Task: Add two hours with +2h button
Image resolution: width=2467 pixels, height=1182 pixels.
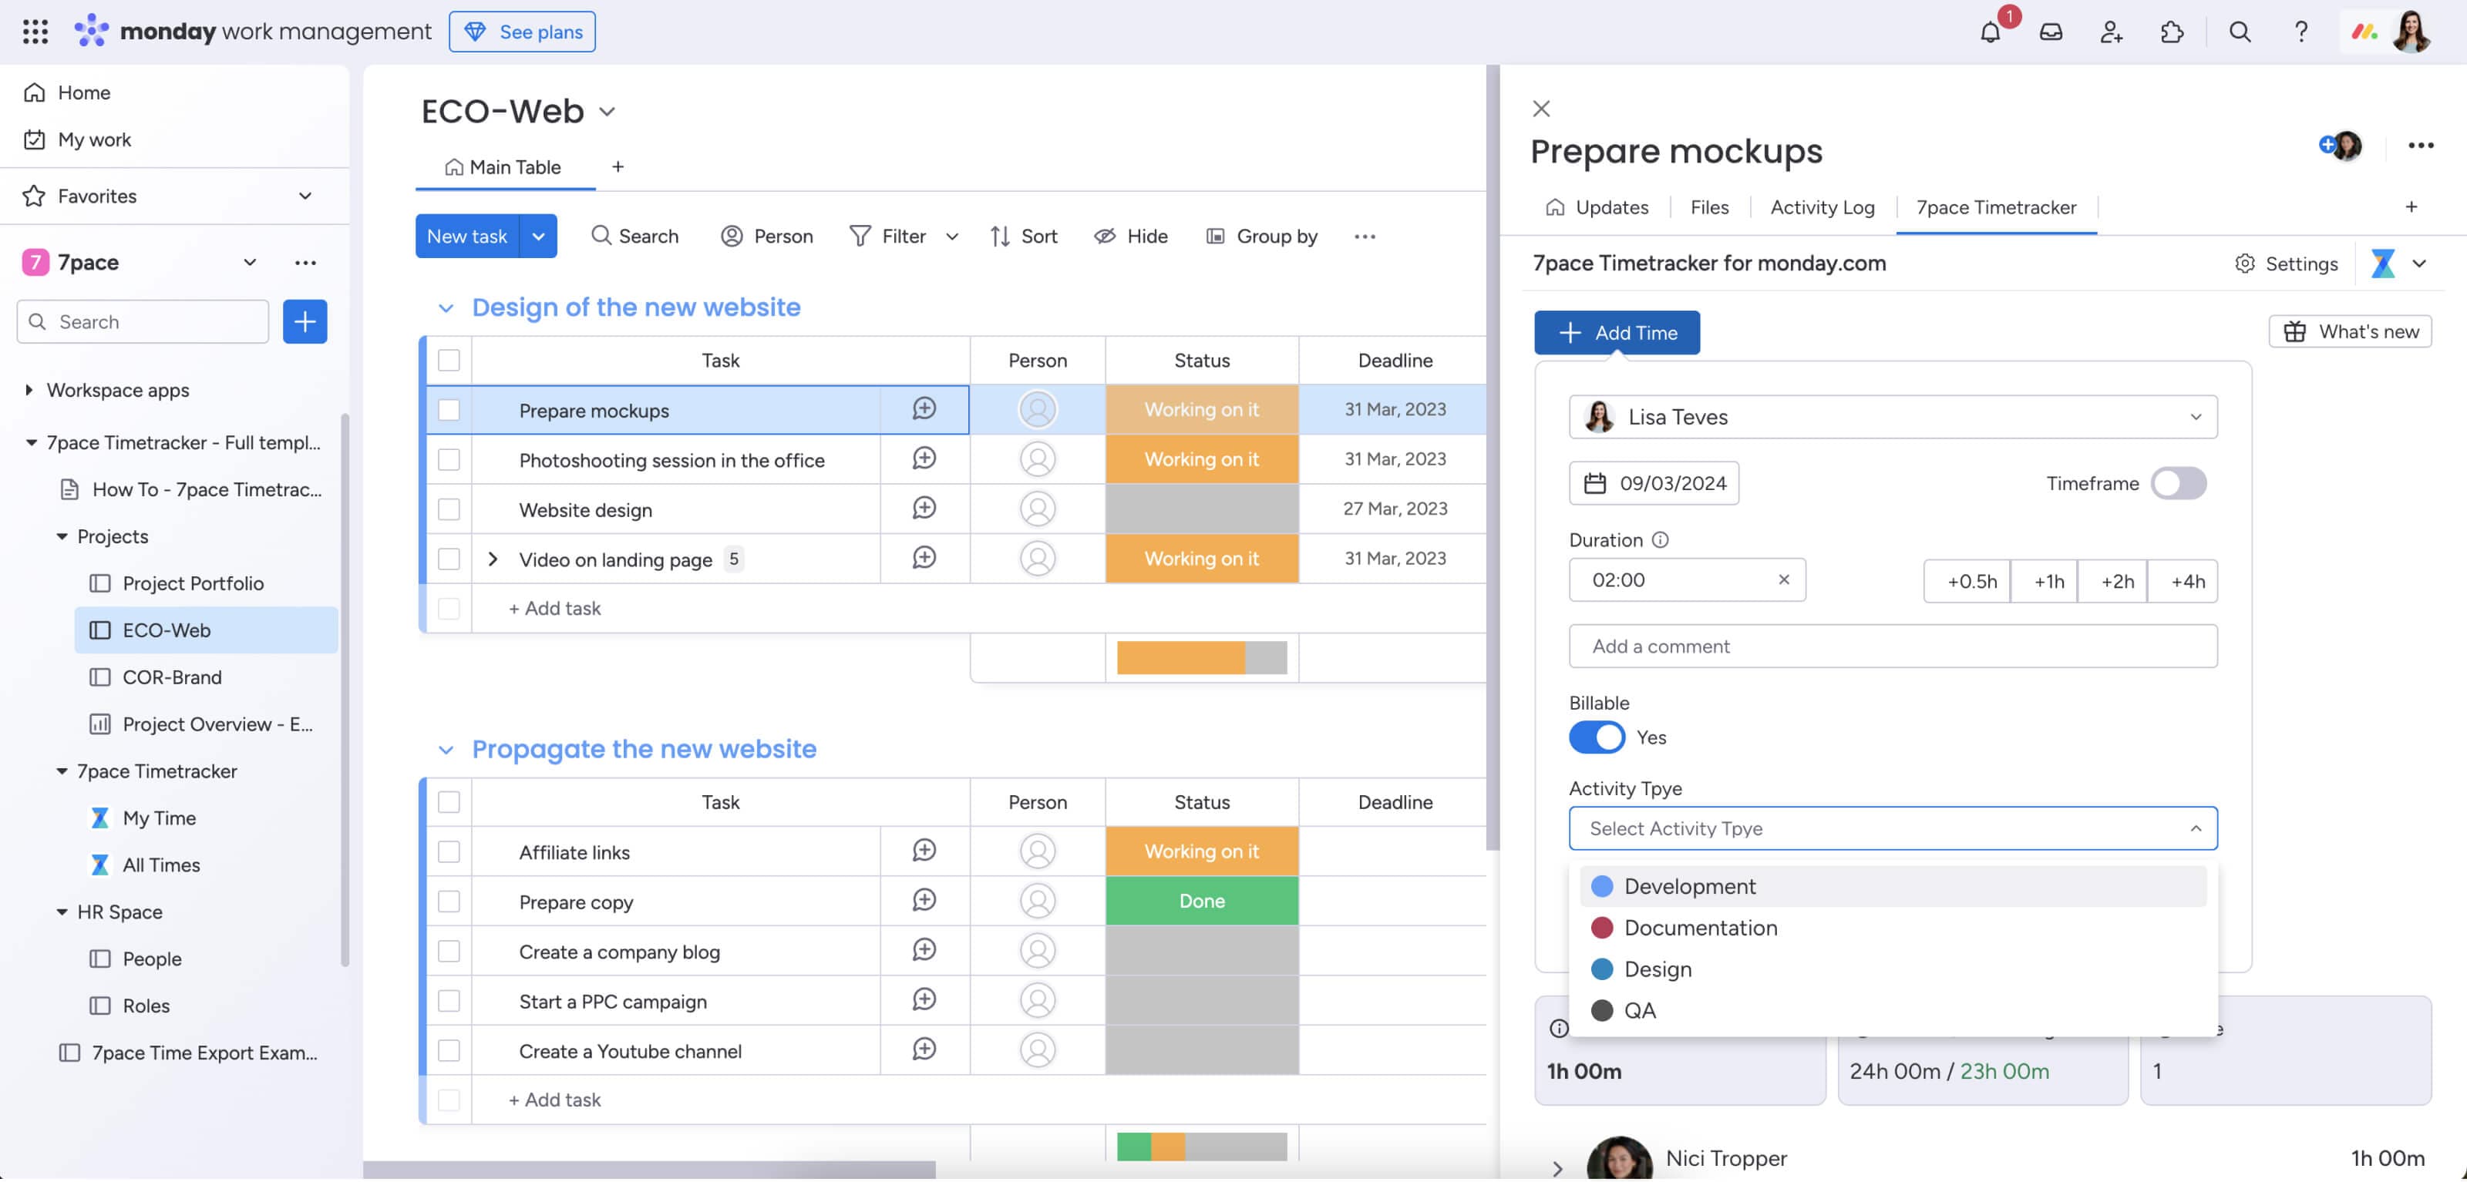Action: point(2116,581)
